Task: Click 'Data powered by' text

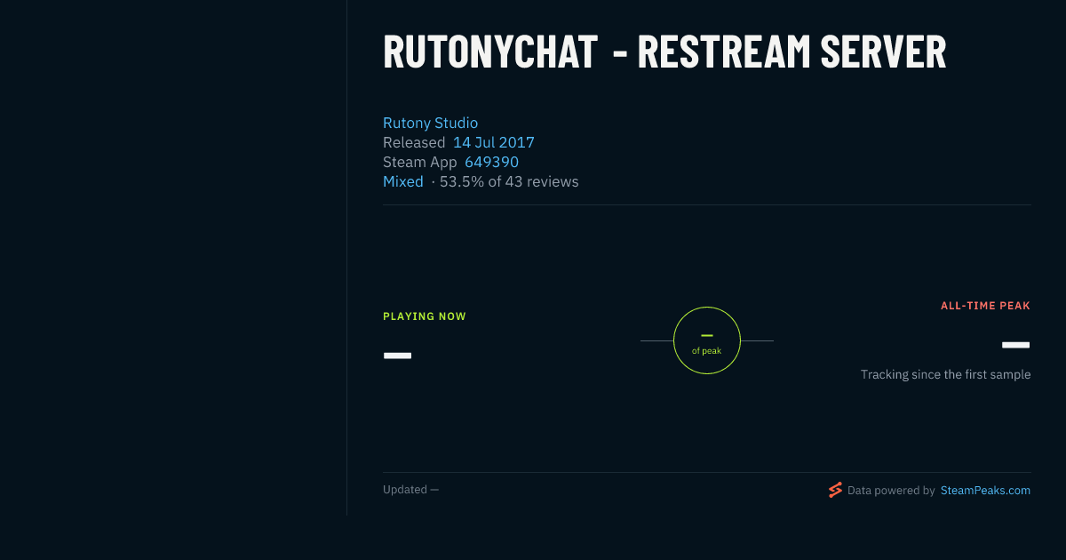Action: click(x=891, y=490)
